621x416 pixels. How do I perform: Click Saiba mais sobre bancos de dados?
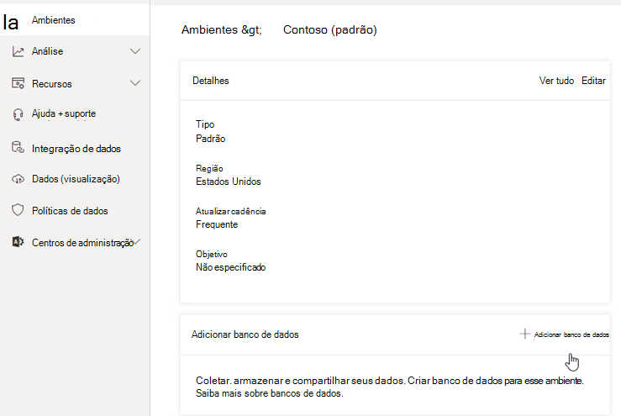[269, 393]
